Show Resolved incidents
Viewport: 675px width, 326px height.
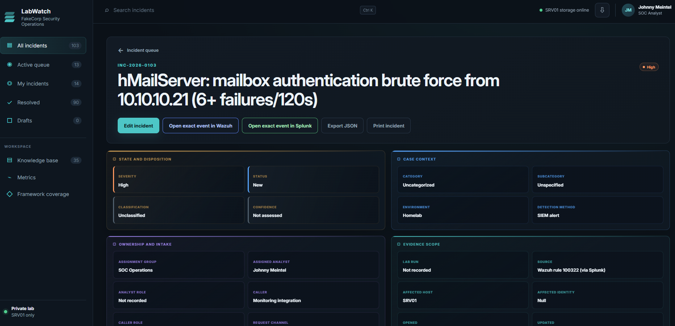[x=43, y=103]
